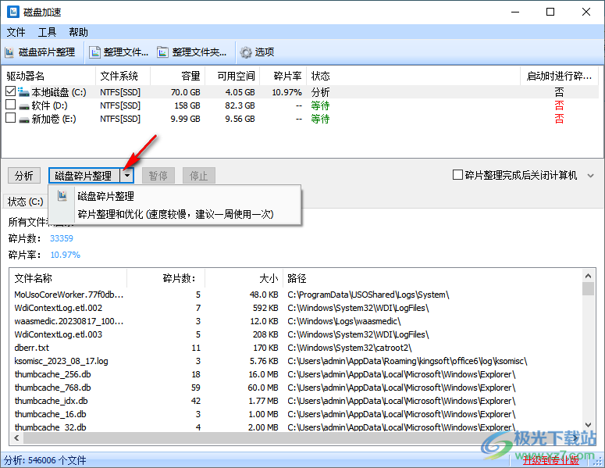Click the 软件 (D:) drive icon
Viewport: 605px width, 468px height.
pyautogui.click(x=24, y=106)
